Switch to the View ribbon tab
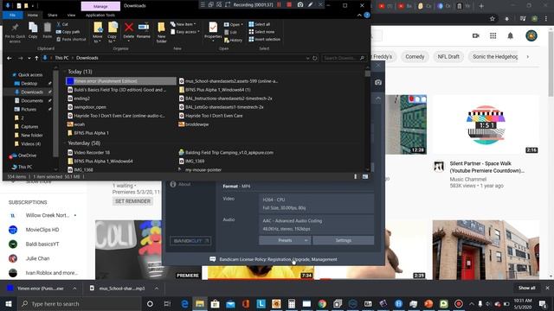 point(71,16)
